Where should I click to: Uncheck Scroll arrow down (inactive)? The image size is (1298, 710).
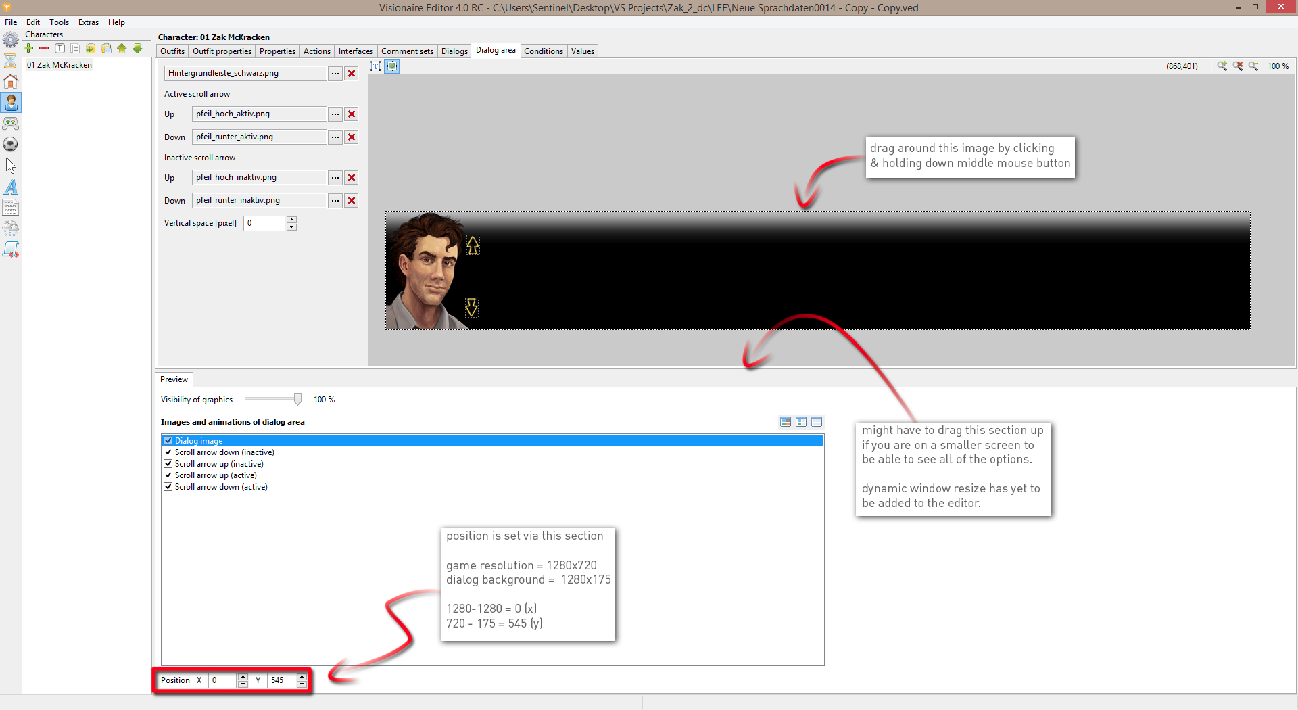pyautogui.click(x=168, y=452)
